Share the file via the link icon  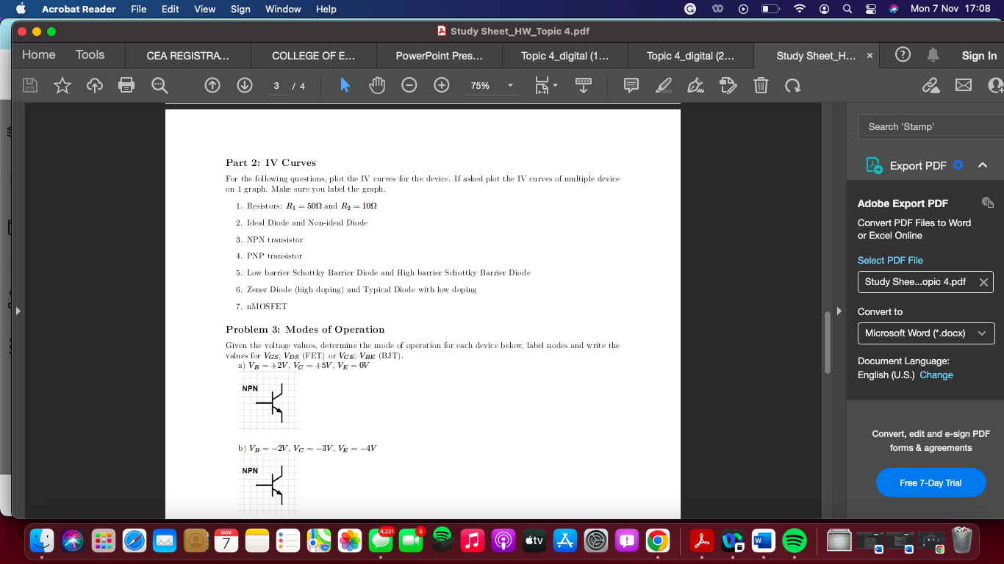[932, 86]
